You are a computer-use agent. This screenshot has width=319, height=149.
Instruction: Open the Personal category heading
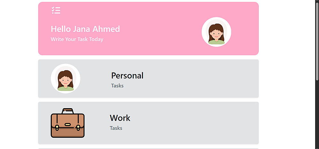click(x=127, y=76)
